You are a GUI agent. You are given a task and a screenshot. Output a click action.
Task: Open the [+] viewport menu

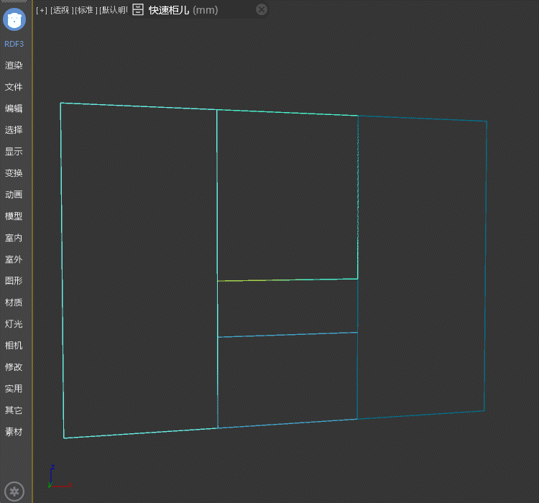(x=41, y=10)
